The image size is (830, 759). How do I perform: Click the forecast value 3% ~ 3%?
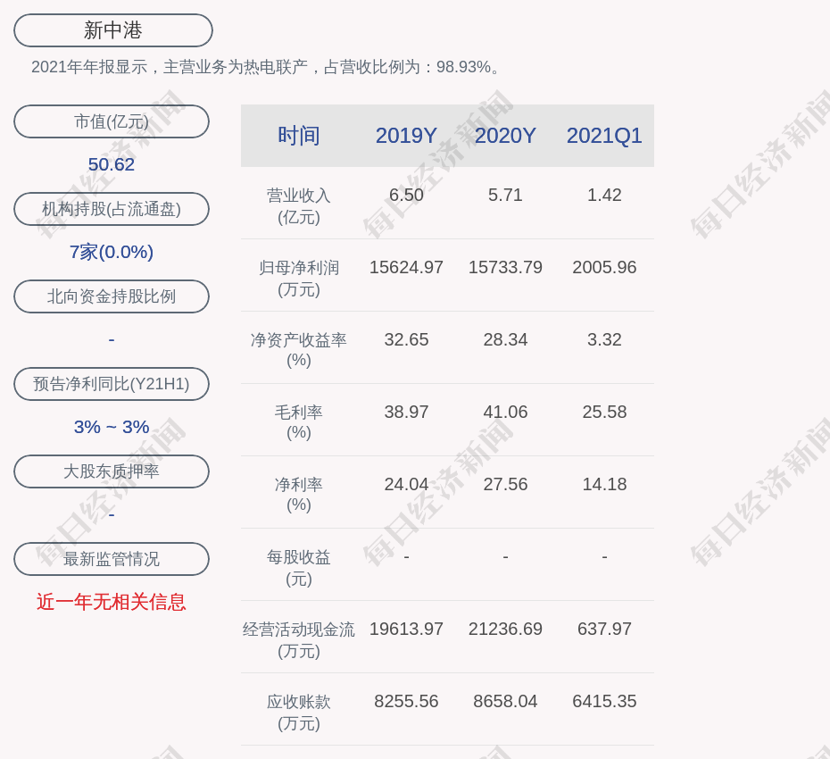coord(112,426)
